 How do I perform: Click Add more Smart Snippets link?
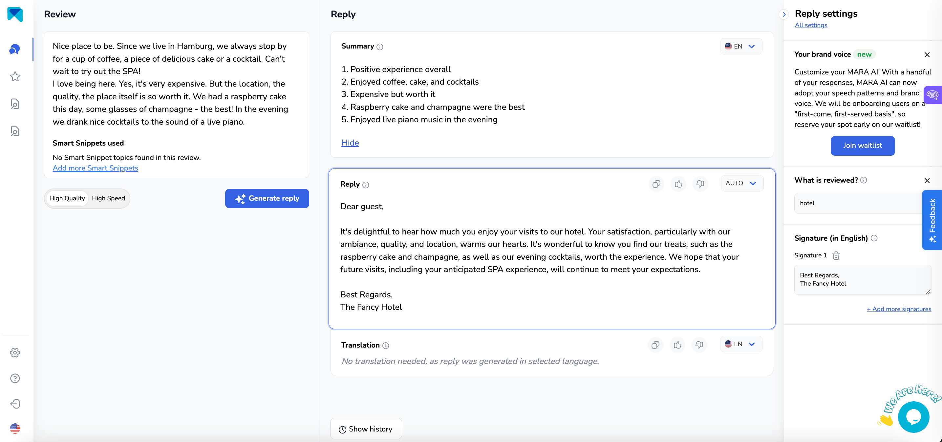coord(95,168)
